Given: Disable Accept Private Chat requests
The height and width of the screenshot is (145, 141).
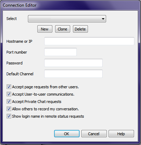Looking at the screenshot, I should click(x=9, y=102).
